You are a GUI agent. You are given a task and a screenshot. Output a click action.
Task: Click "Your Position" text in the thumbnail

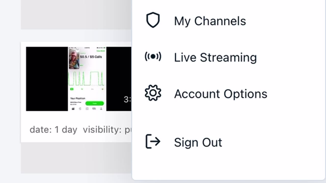pos(77,98)
